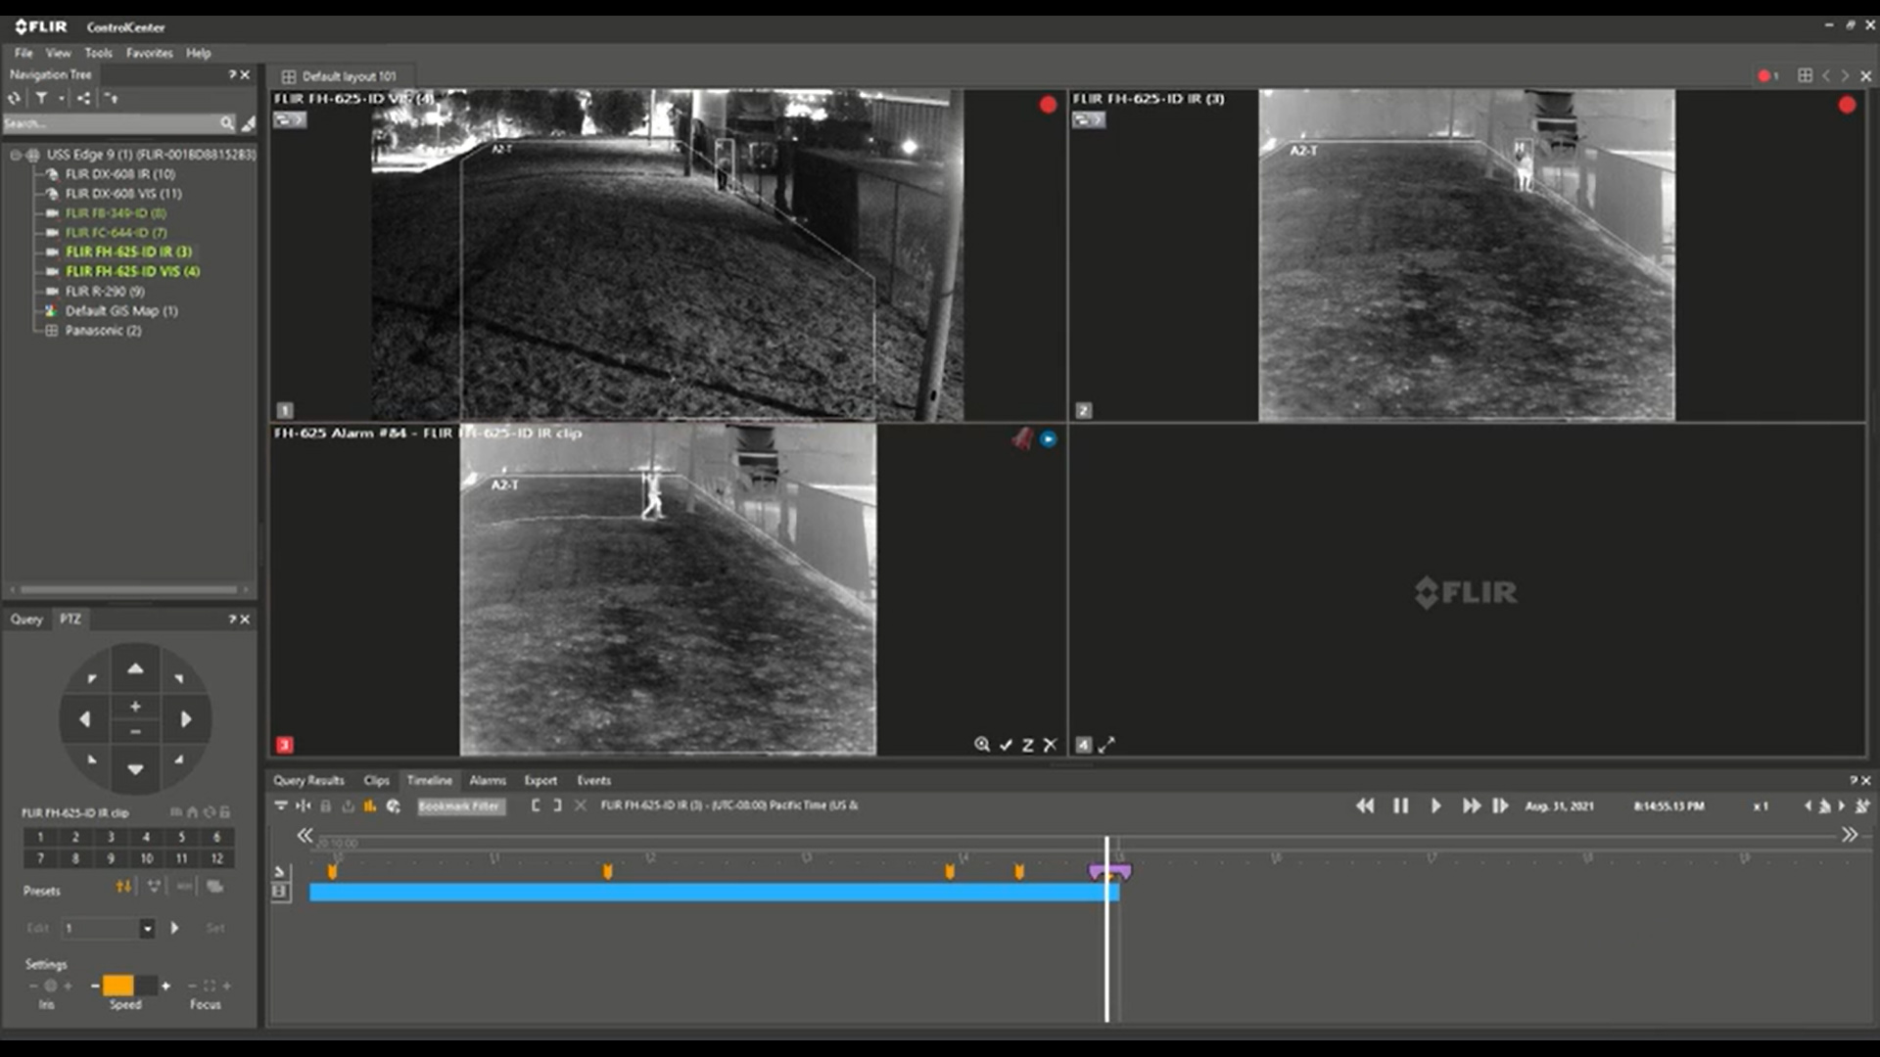Zoom in with PTZ plus button
The image size is (1880, 1057).
click(x=135, y=706)
